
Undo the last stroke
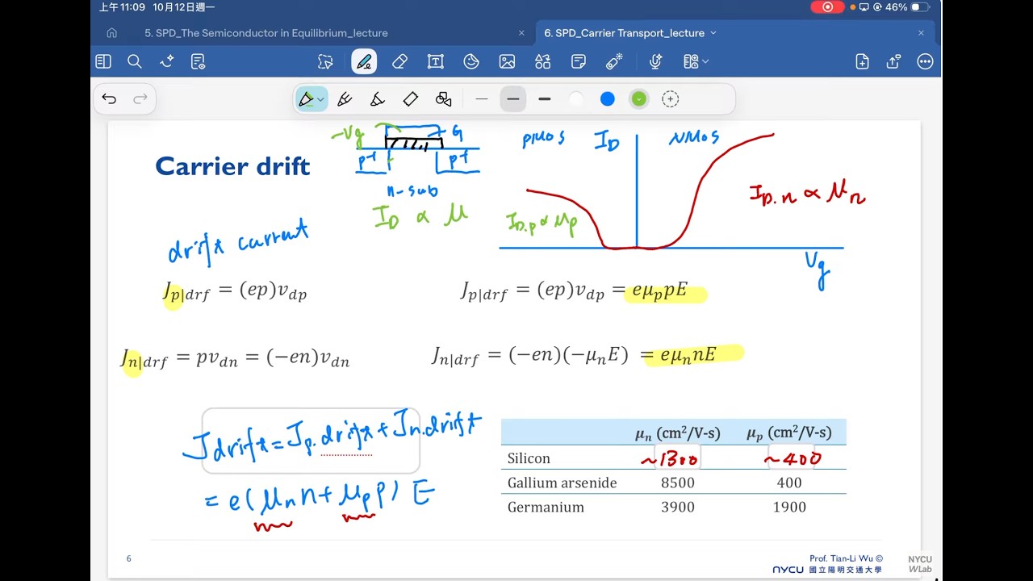[x=109, y=99]
